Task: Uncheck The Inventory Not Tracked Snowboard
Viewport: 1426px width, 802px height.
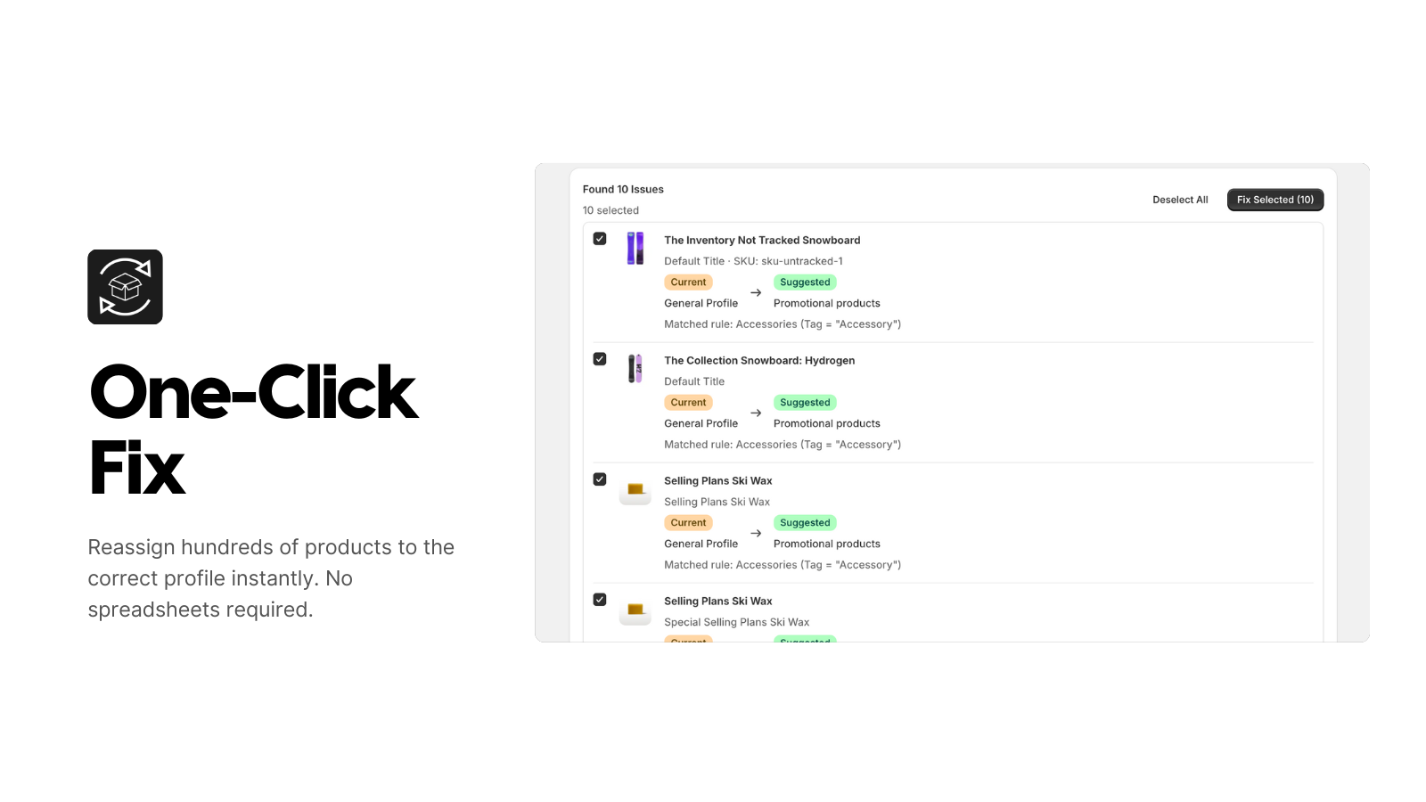Action: tap(600, 238)
